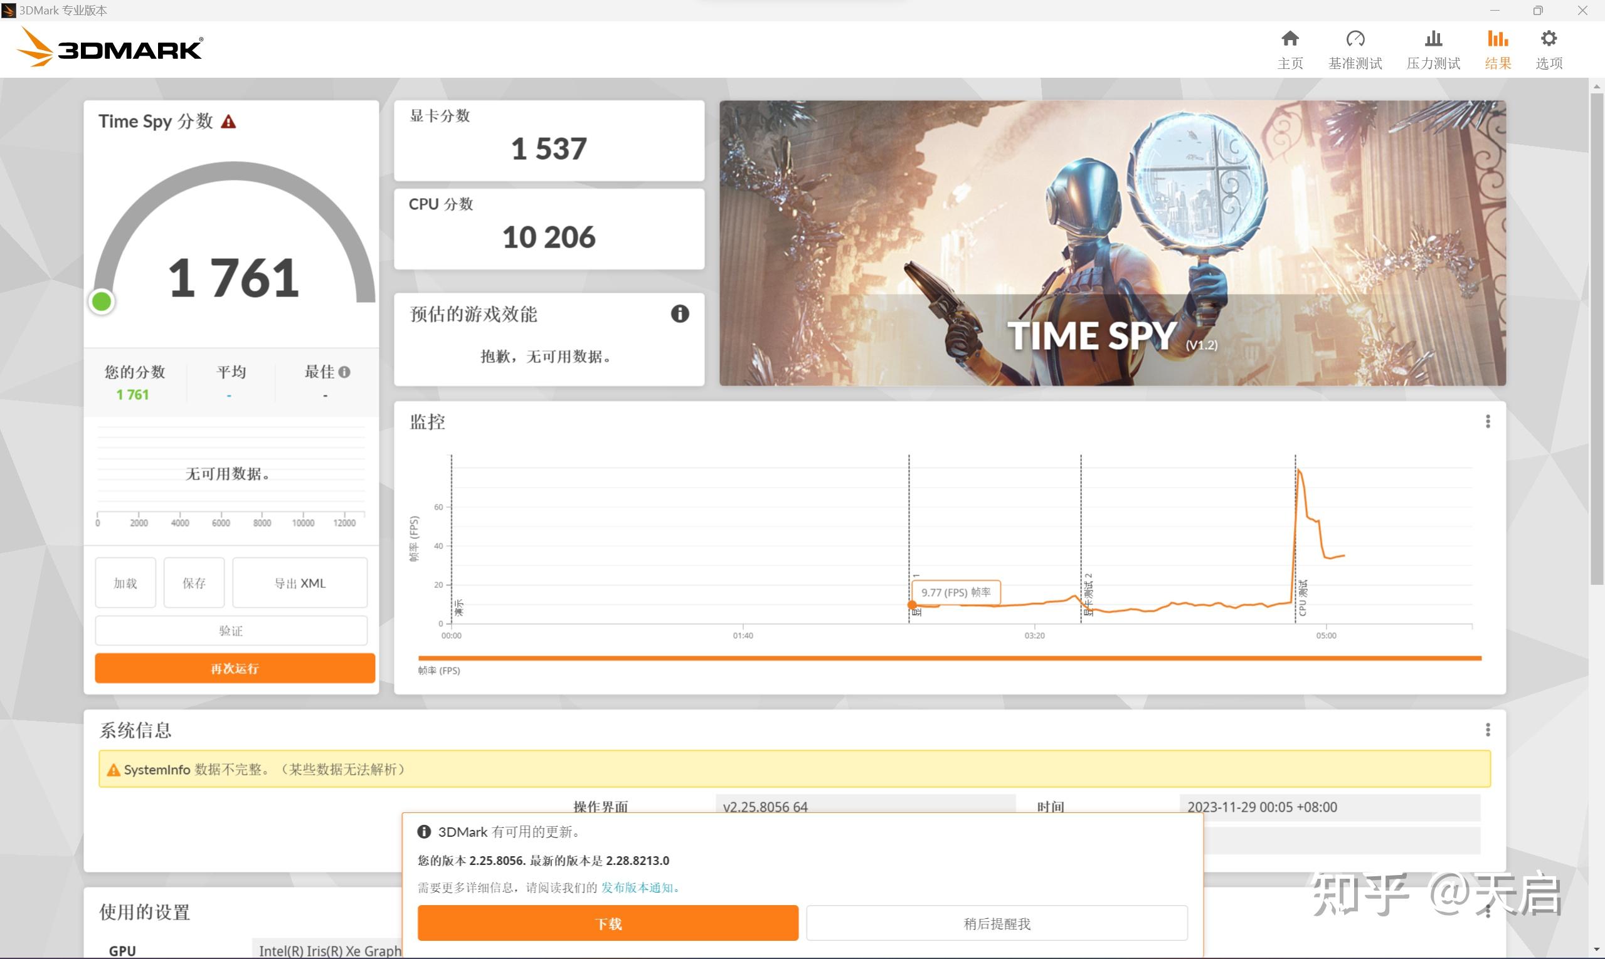
Task: Open the 压力测试 stress test tab
Action: (1433, 50)
